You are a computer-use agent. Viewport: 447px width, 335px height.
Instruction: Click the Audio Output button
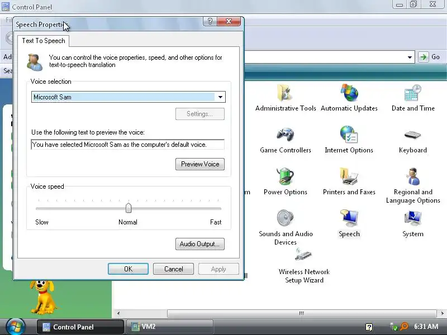(200, 244)
